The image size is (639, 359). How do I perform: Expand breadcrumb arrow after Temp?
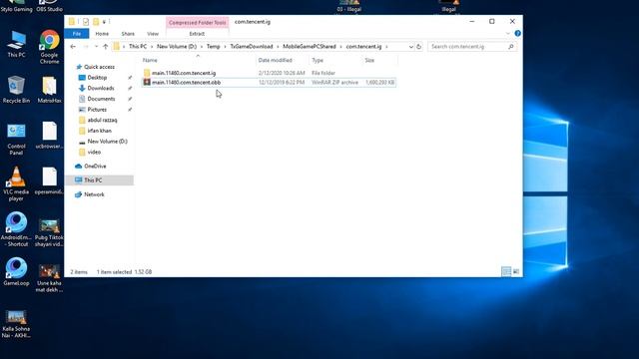225,47
